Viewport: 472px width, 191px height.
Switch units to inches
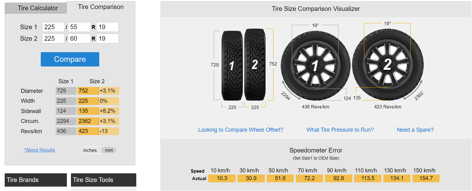[90, 150]
